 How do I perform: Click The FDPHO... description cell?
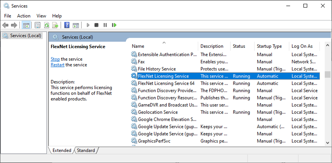pyautogui.click(x=214, y=90)
